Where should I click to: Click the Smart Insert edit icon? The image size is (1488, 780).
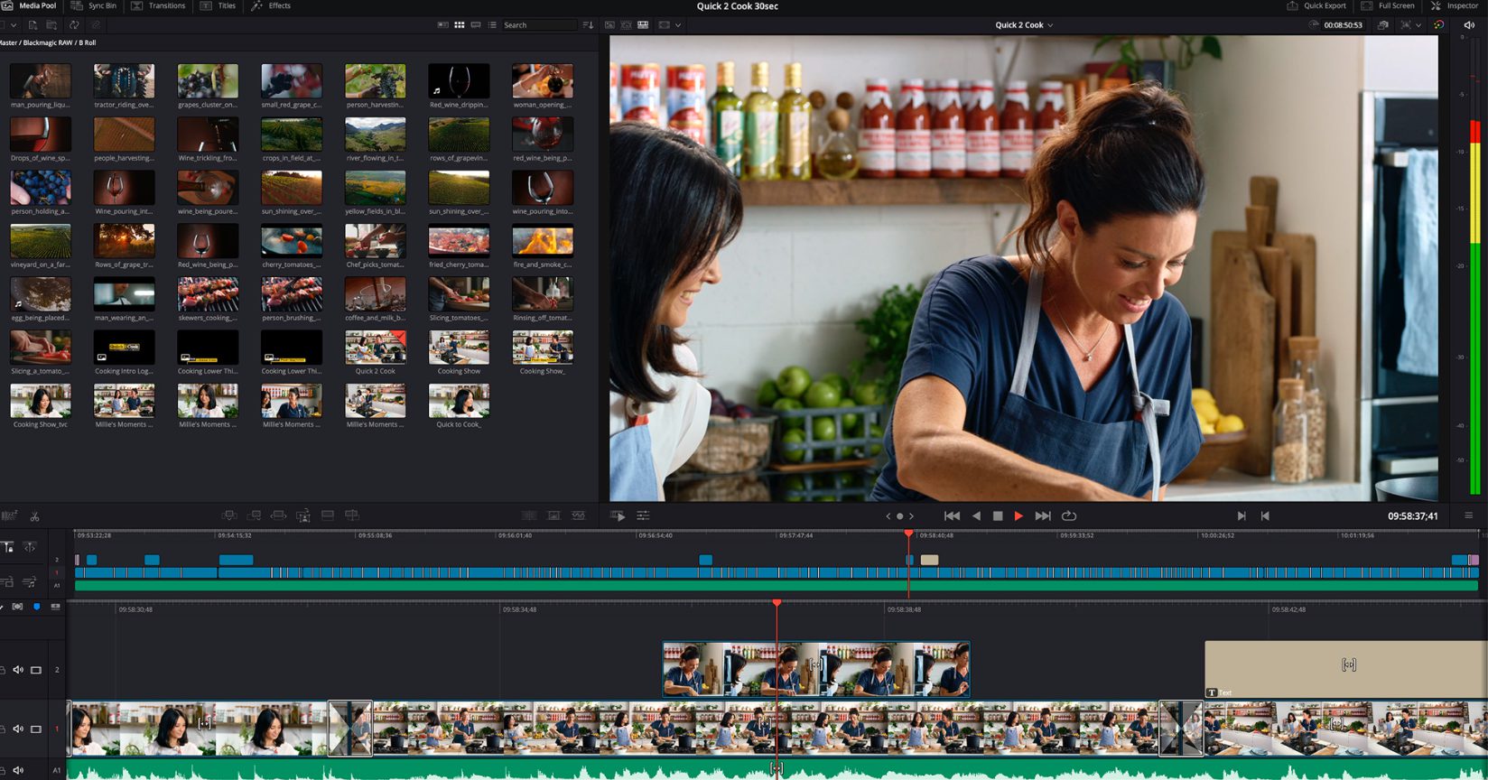(229, 515)
